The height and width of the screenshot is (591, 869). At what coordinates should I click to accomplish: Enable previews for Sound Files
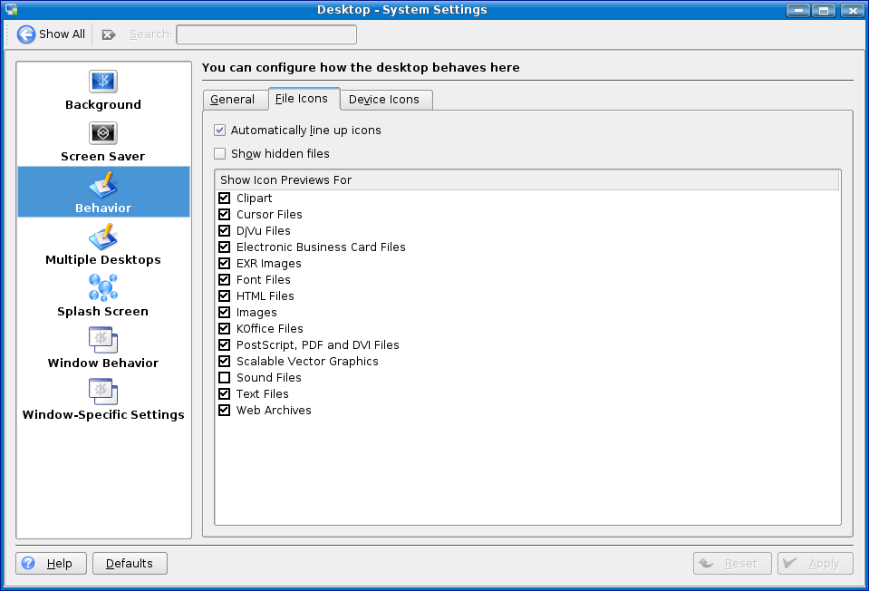pyautogui.click(x=225, y=378)
